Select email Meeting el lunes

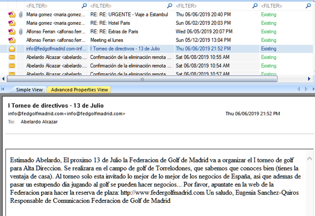click(106, 40)
